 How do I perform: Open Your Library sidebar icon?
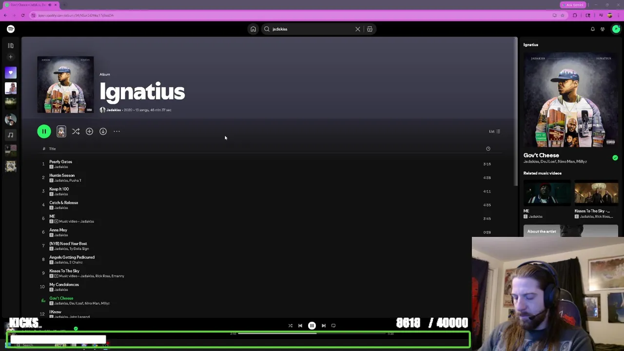coord(11,45)
